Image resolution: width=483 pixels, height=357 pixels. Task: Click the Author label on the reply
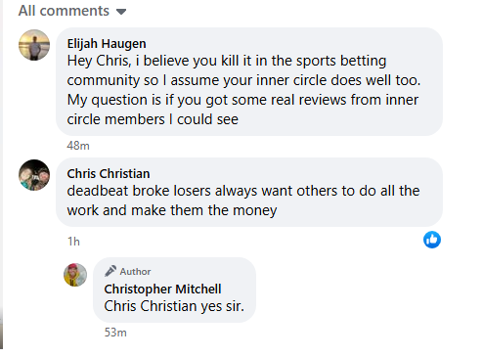[x=135, y=271]
